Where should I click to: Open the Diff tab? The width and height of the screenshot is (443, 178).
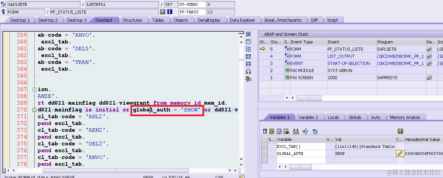315,20
